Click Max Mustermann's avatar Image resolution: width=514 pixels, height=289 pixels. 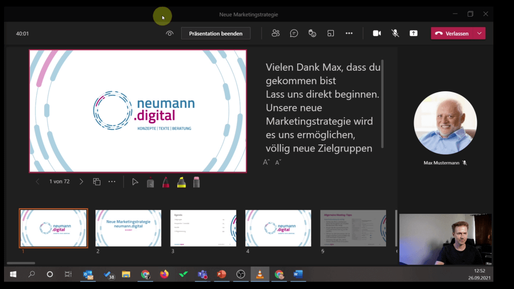tap(445, 123)
